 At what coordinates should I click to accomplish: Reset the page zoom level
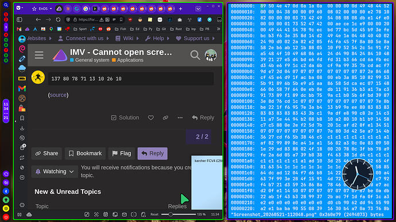(x=154, y=215)
